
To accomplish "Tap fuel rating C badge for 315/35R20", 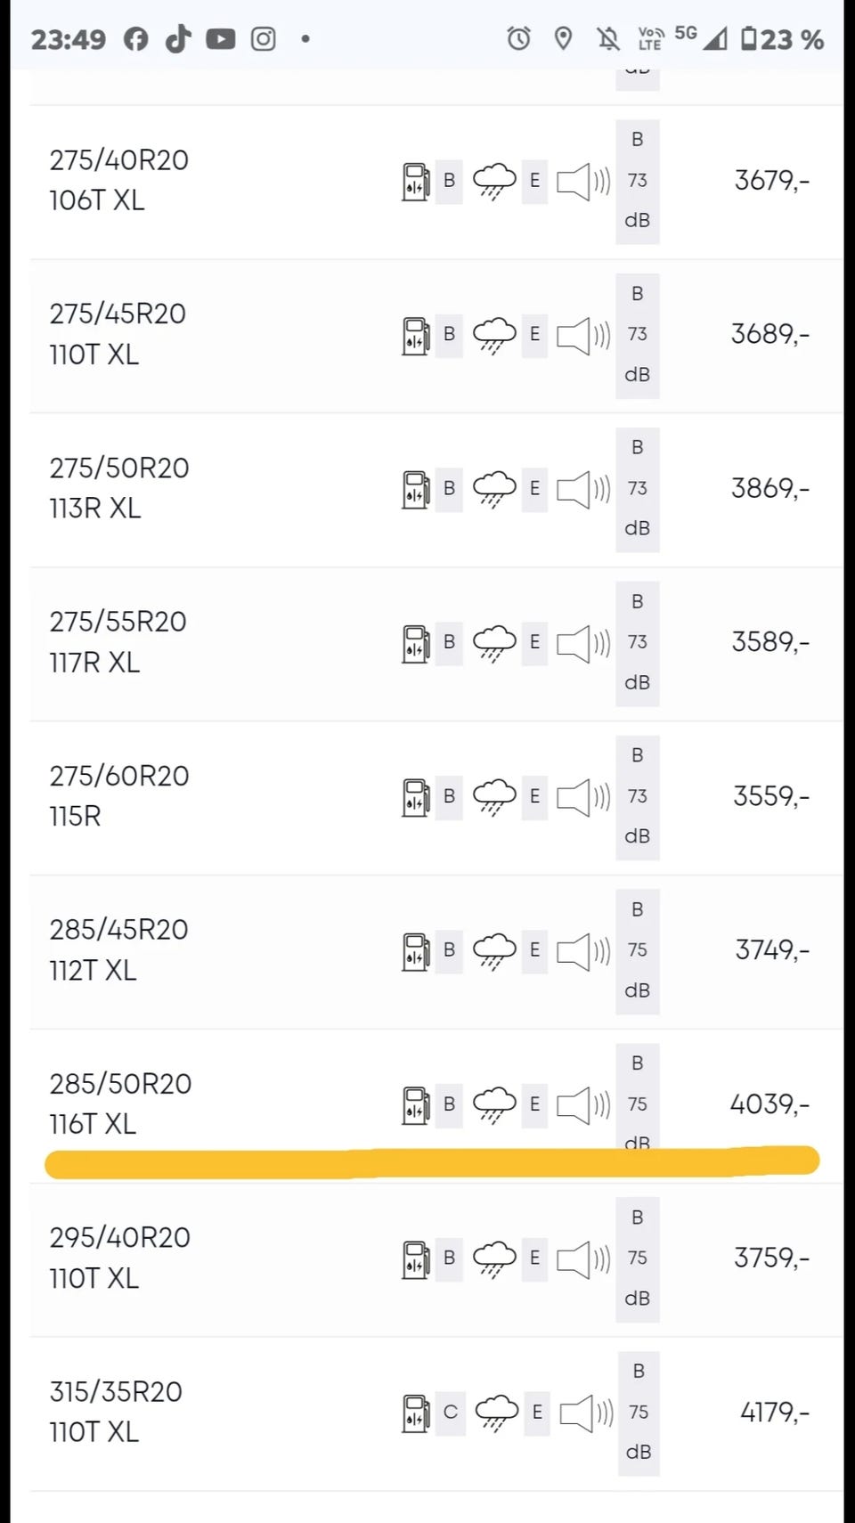I will pos(450,1413).
